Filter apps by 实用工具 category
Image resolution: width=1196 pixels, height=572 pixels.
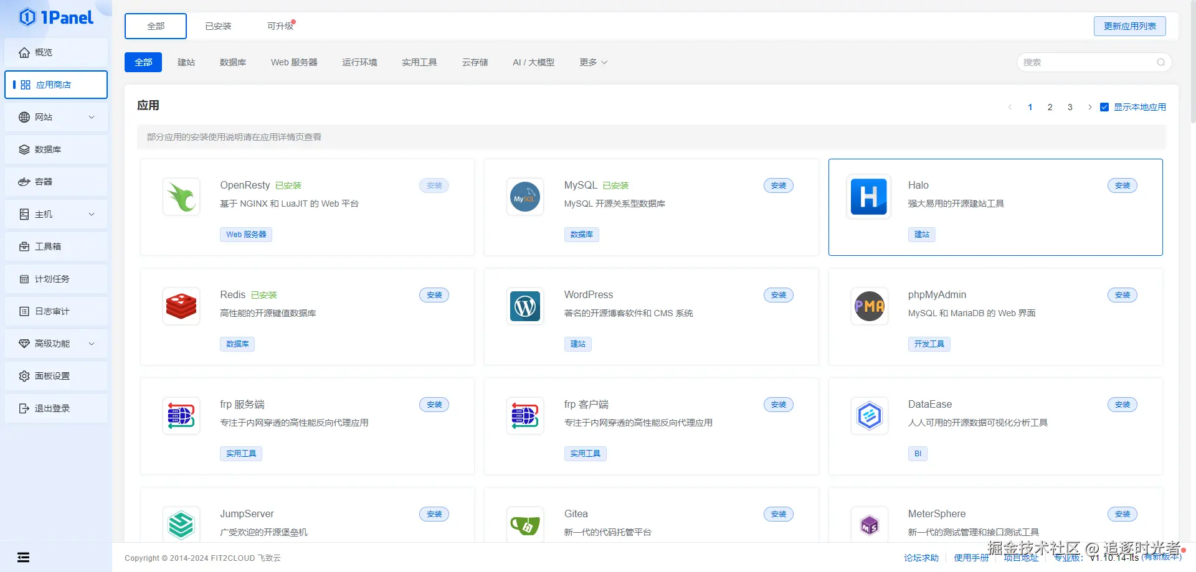pyautogui.click(x=419, y=62)
